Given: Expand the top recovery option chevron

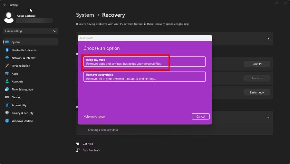Looking at the screenshot, I should pos(268,39).
